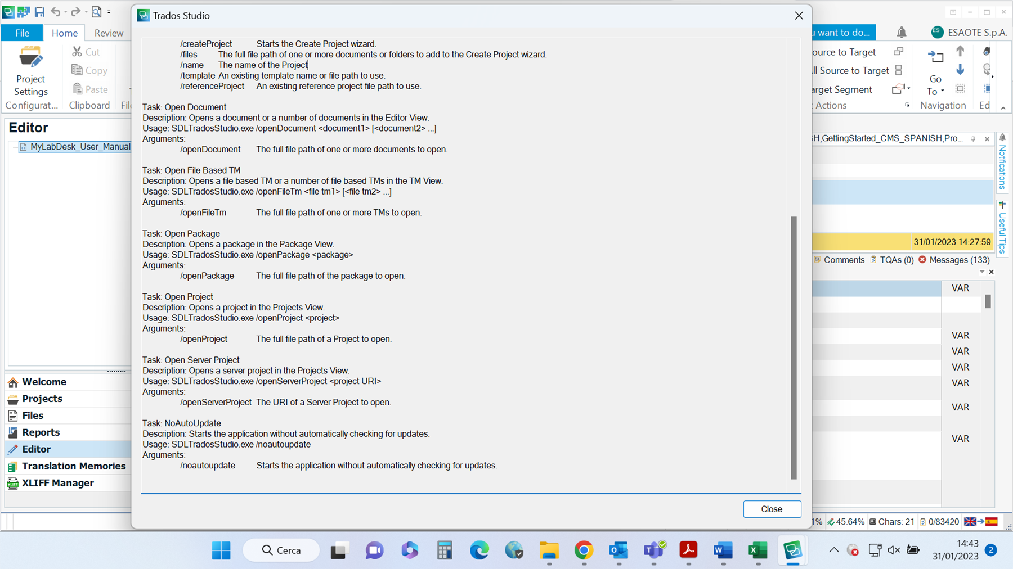Open Microsoft Word from taskbar
Screen dimensions: 1013x569
pyautogui.click(x=723, y=550)
